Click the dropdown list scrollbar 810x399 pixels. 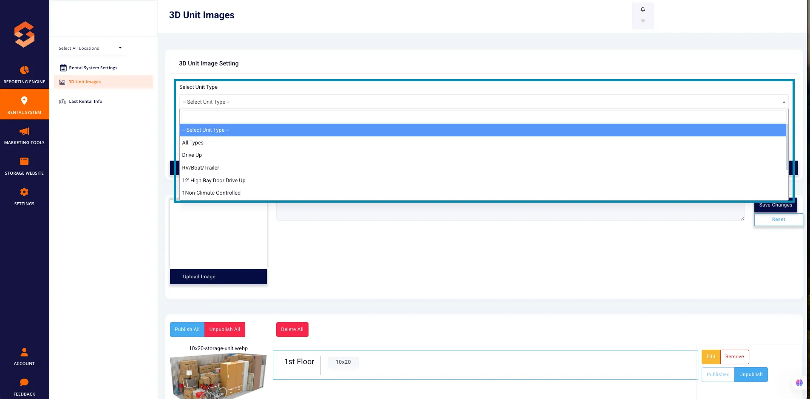[x=787, y=147]
